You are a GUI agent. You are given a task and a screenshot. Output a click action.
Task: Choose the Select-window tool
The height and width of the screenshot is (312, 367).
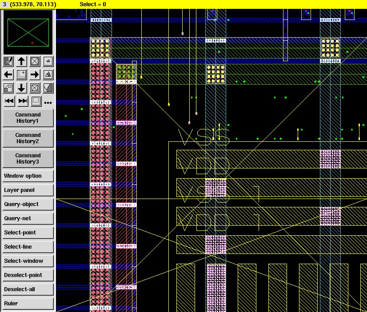[28, 261]
